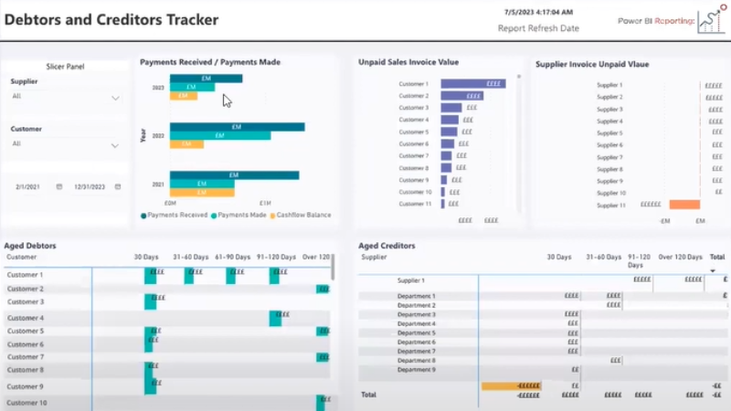The width and height of the screenshot is (731, 411).
Task: Click the Cashflow Balance legend marker
Action: 272,216
